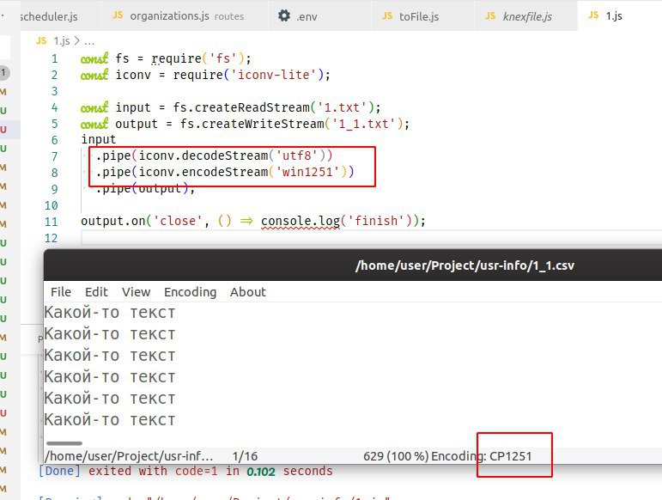Open the Encoding menu in text viewer
The height and width of the screenshot is (500, 662).
coord(190,292)
